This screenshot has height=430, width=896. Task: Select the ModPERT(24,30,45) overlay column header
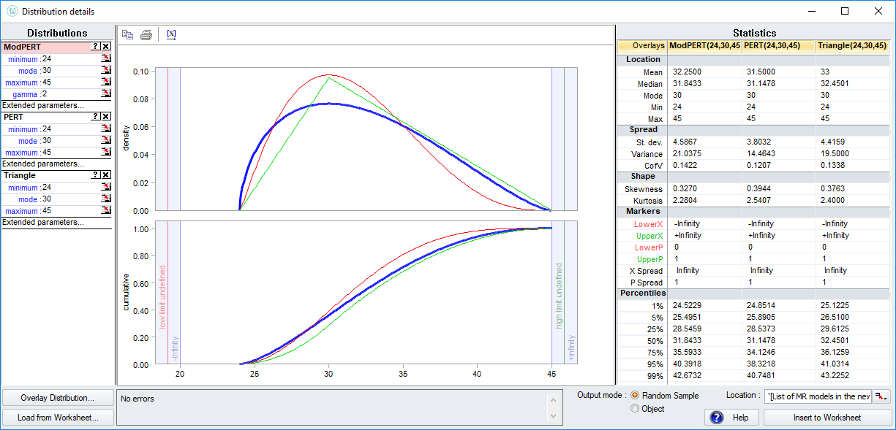pos(704,46)
